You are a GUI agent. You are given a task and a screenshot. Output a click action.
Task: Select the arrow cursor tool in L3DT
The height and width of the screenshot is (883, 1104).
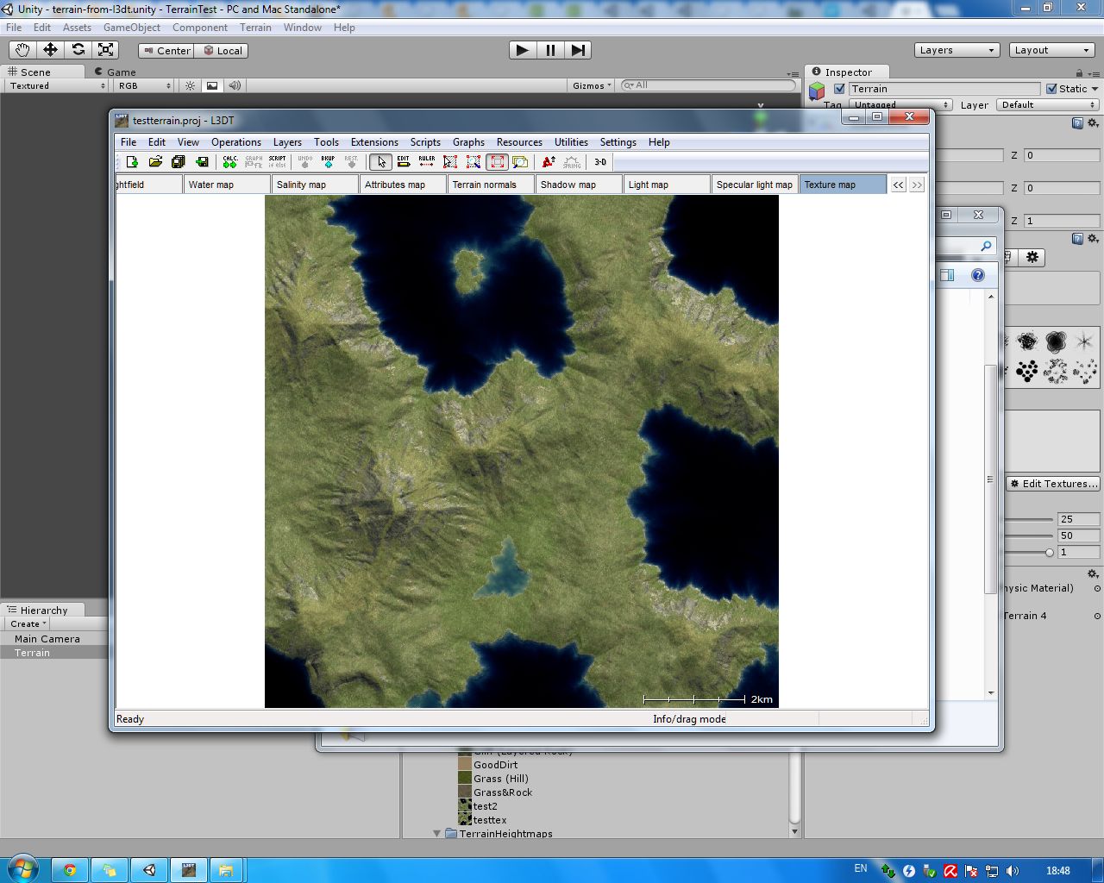380,161
